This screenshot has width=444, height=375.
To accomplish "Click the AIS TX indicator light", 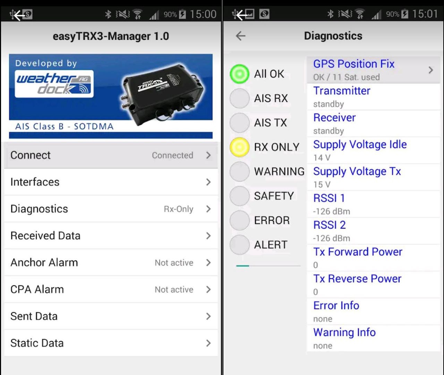I will 239,122.
